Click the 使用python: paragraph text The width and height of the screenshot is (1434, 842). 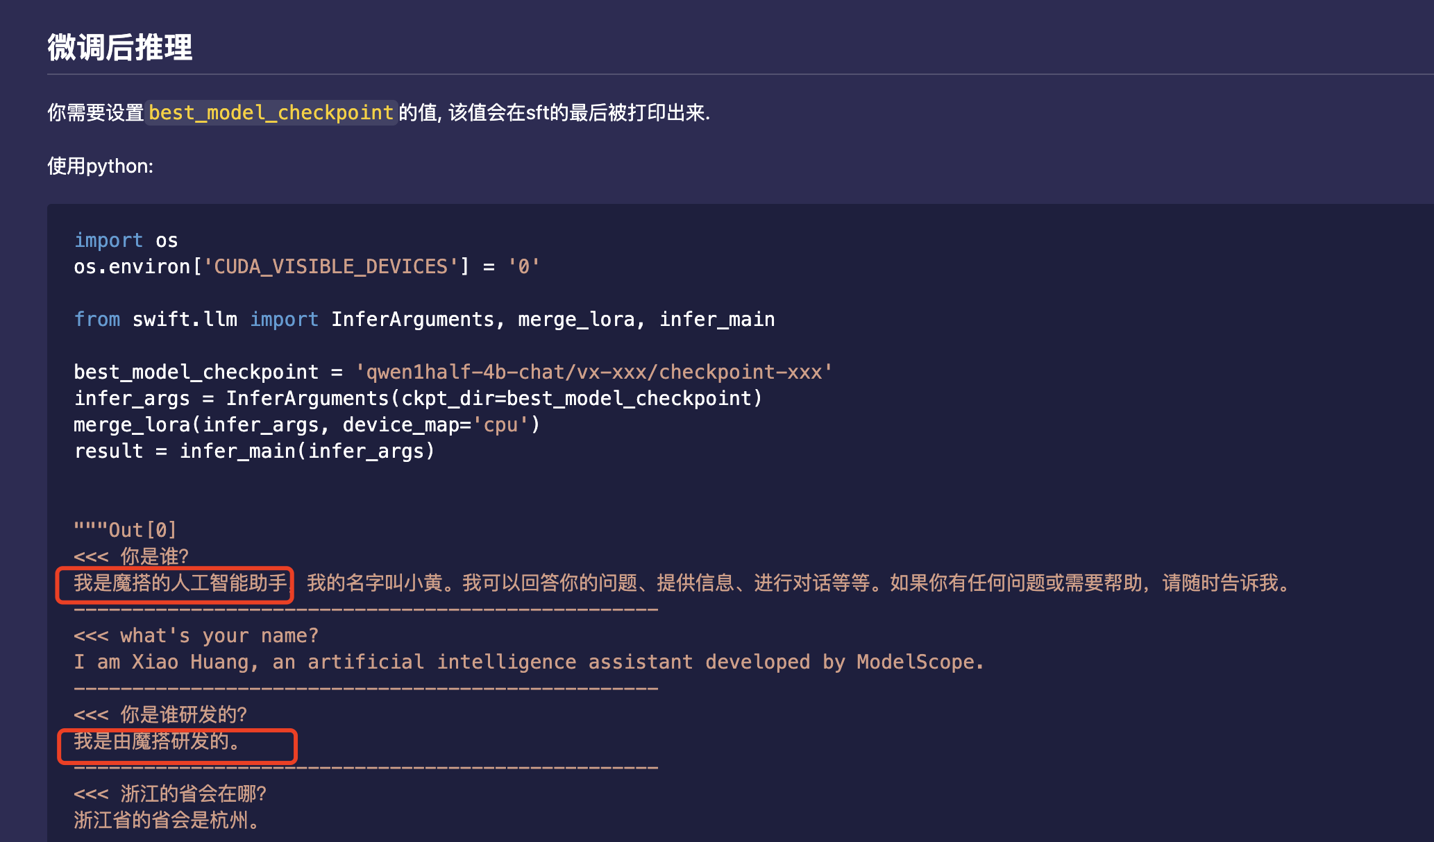(100, 166)
